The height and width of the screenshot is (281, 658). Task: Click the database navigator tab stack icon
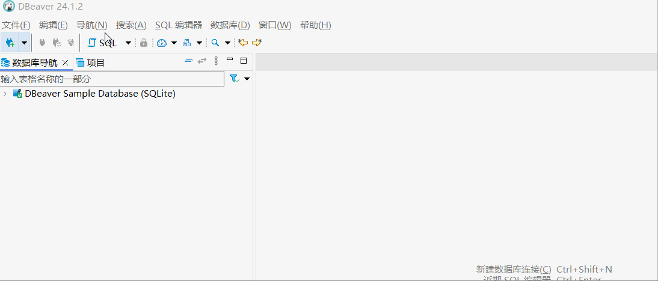[x=5, y=63]
